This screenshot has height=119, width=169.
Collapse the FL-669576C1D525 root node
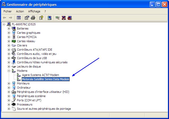[4, 24]
